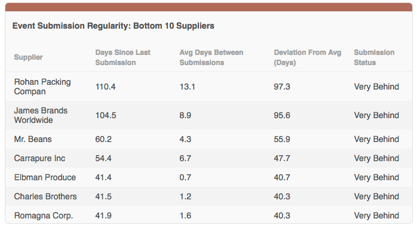
Task: Click the 110.4 days since last submission value
Action: pyautogui.click(x=105, y=87)
